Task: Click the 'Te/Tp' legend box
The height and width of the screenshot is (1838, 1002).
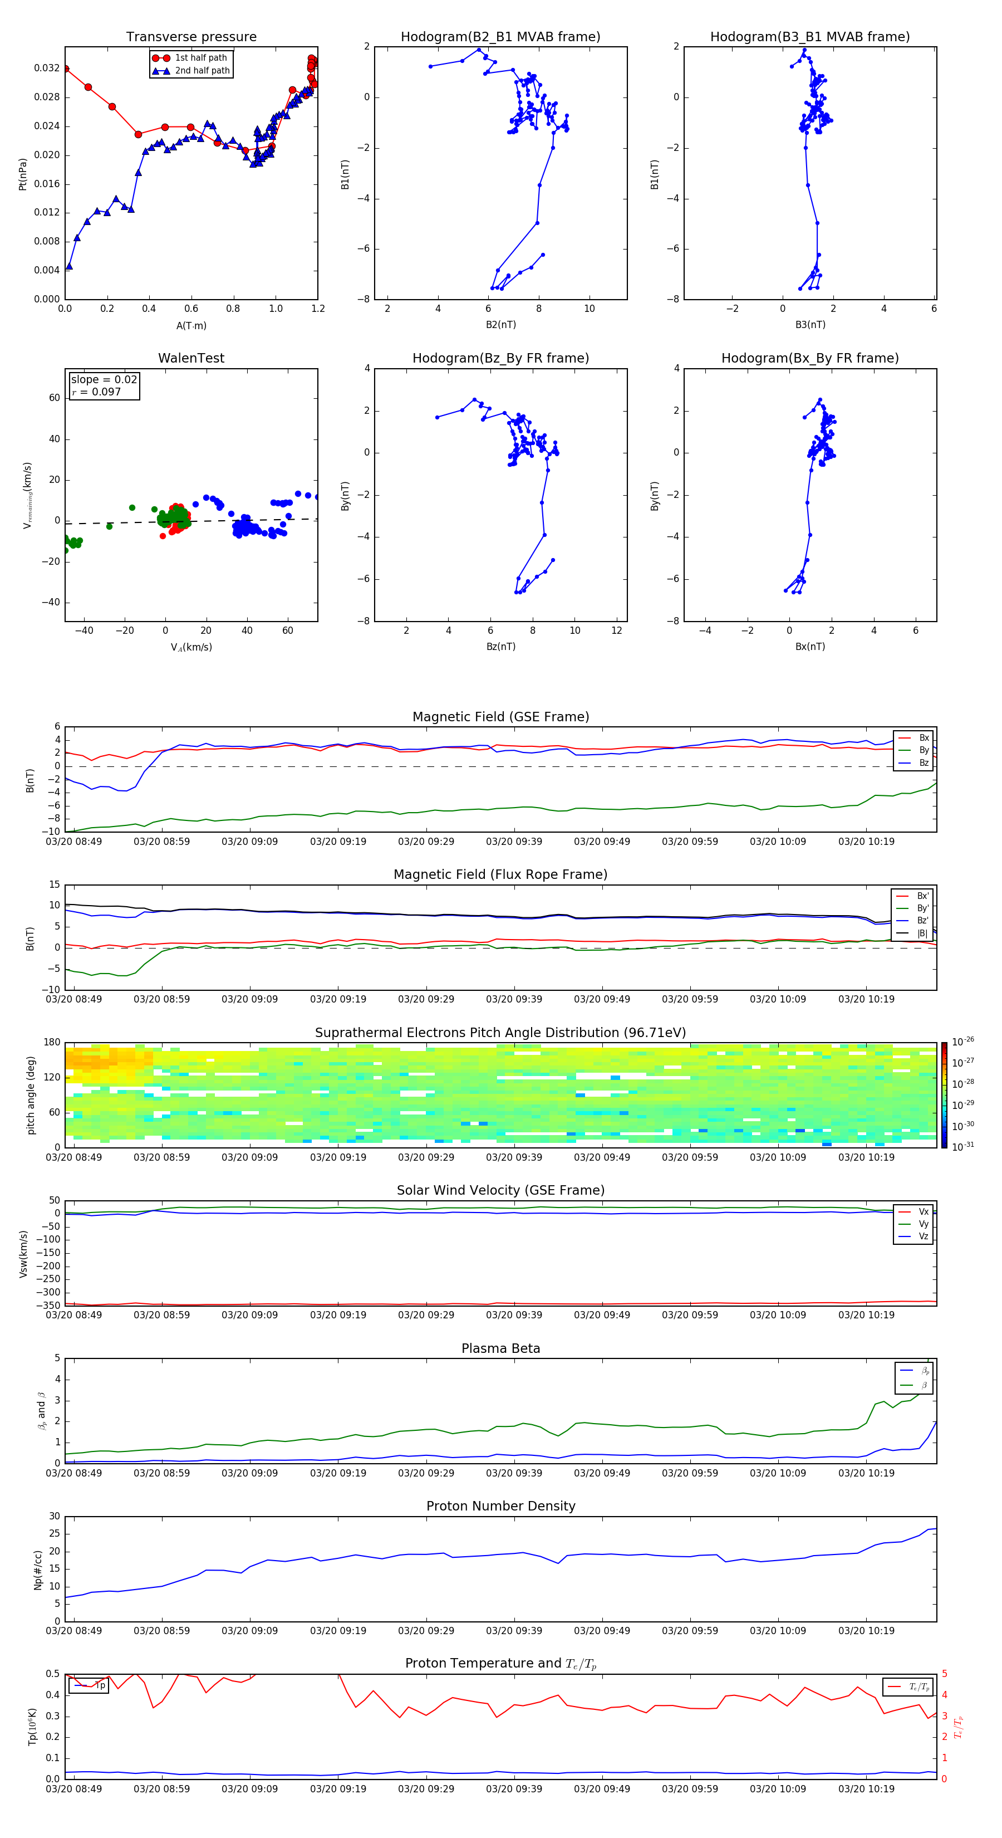Action: coord(908,1687)
